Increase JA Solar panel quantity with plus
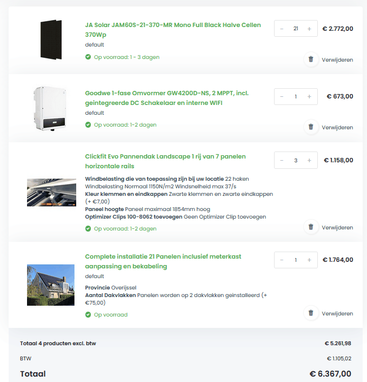367x382 pixels. (309, 29)
